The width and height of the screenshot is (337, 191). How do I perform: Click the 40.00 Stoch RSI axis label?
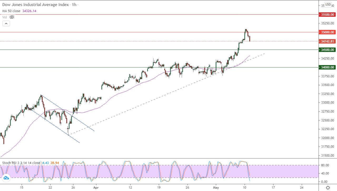click(325, 173)
